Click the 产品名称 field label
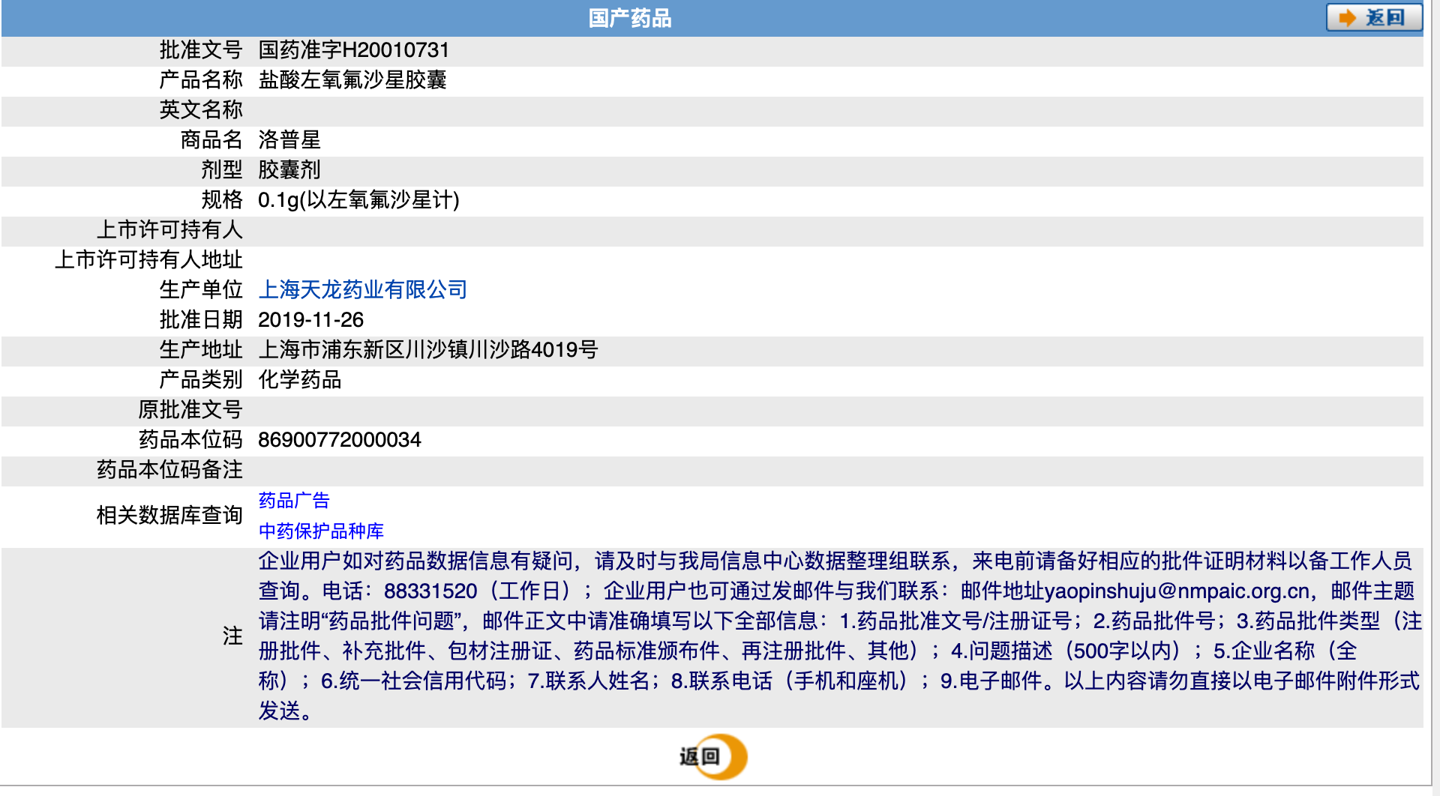Viewport: 1440px width, 796px height. tap(201, 80)
